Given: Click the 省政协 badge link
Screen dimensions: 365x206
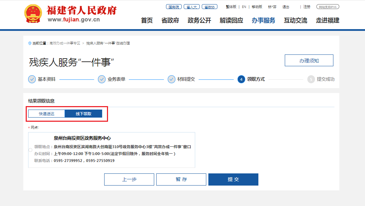Looking at the screenshot, I should point(209,7).
